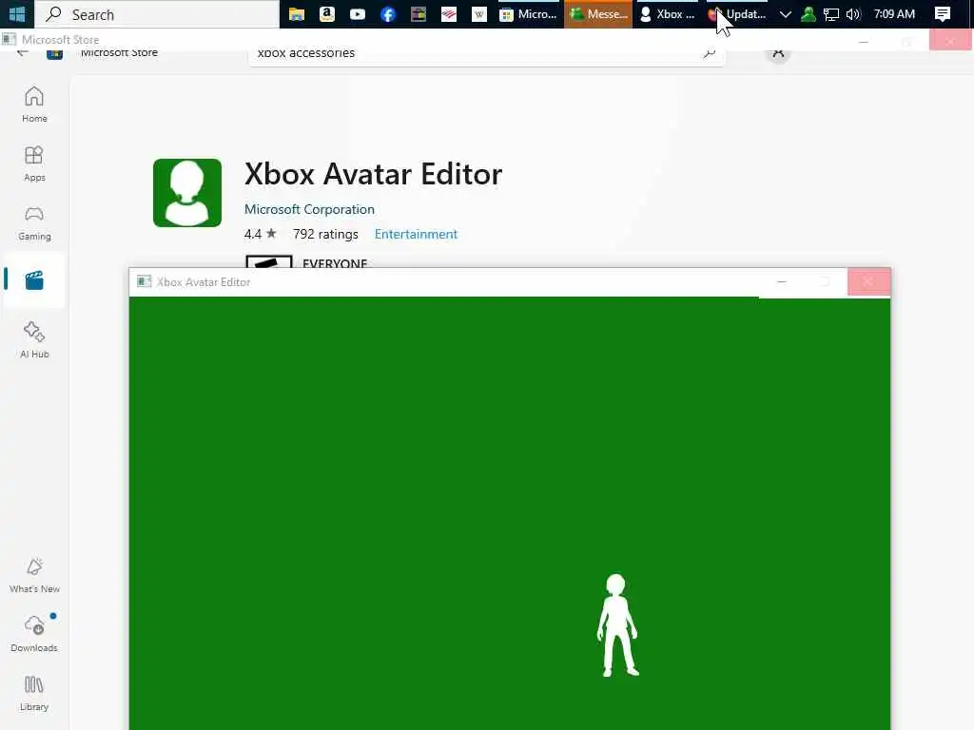Screen dimensions: 974x730
Task: Open the volume tray icon
Action: click(x=853, y=14)
